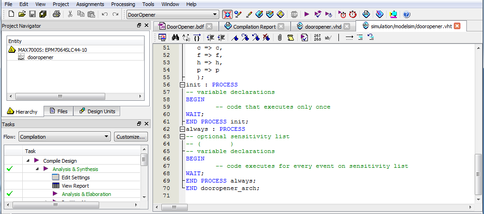The image size is (484, 214).
Task: Click the Save All icon
Action: [x=43, y=14]
